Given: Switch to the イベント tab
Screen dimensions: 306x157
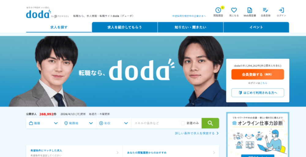Looking at the screenshot, I should (x=256, y=27).
